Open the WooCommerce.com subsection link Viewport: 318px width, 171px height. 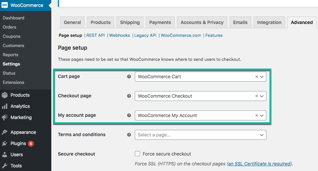[x=181, y=35]
